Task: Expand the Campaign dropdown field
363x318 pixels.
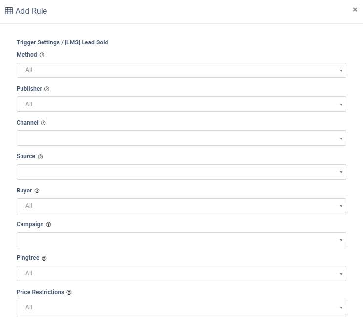Action: 181,239
